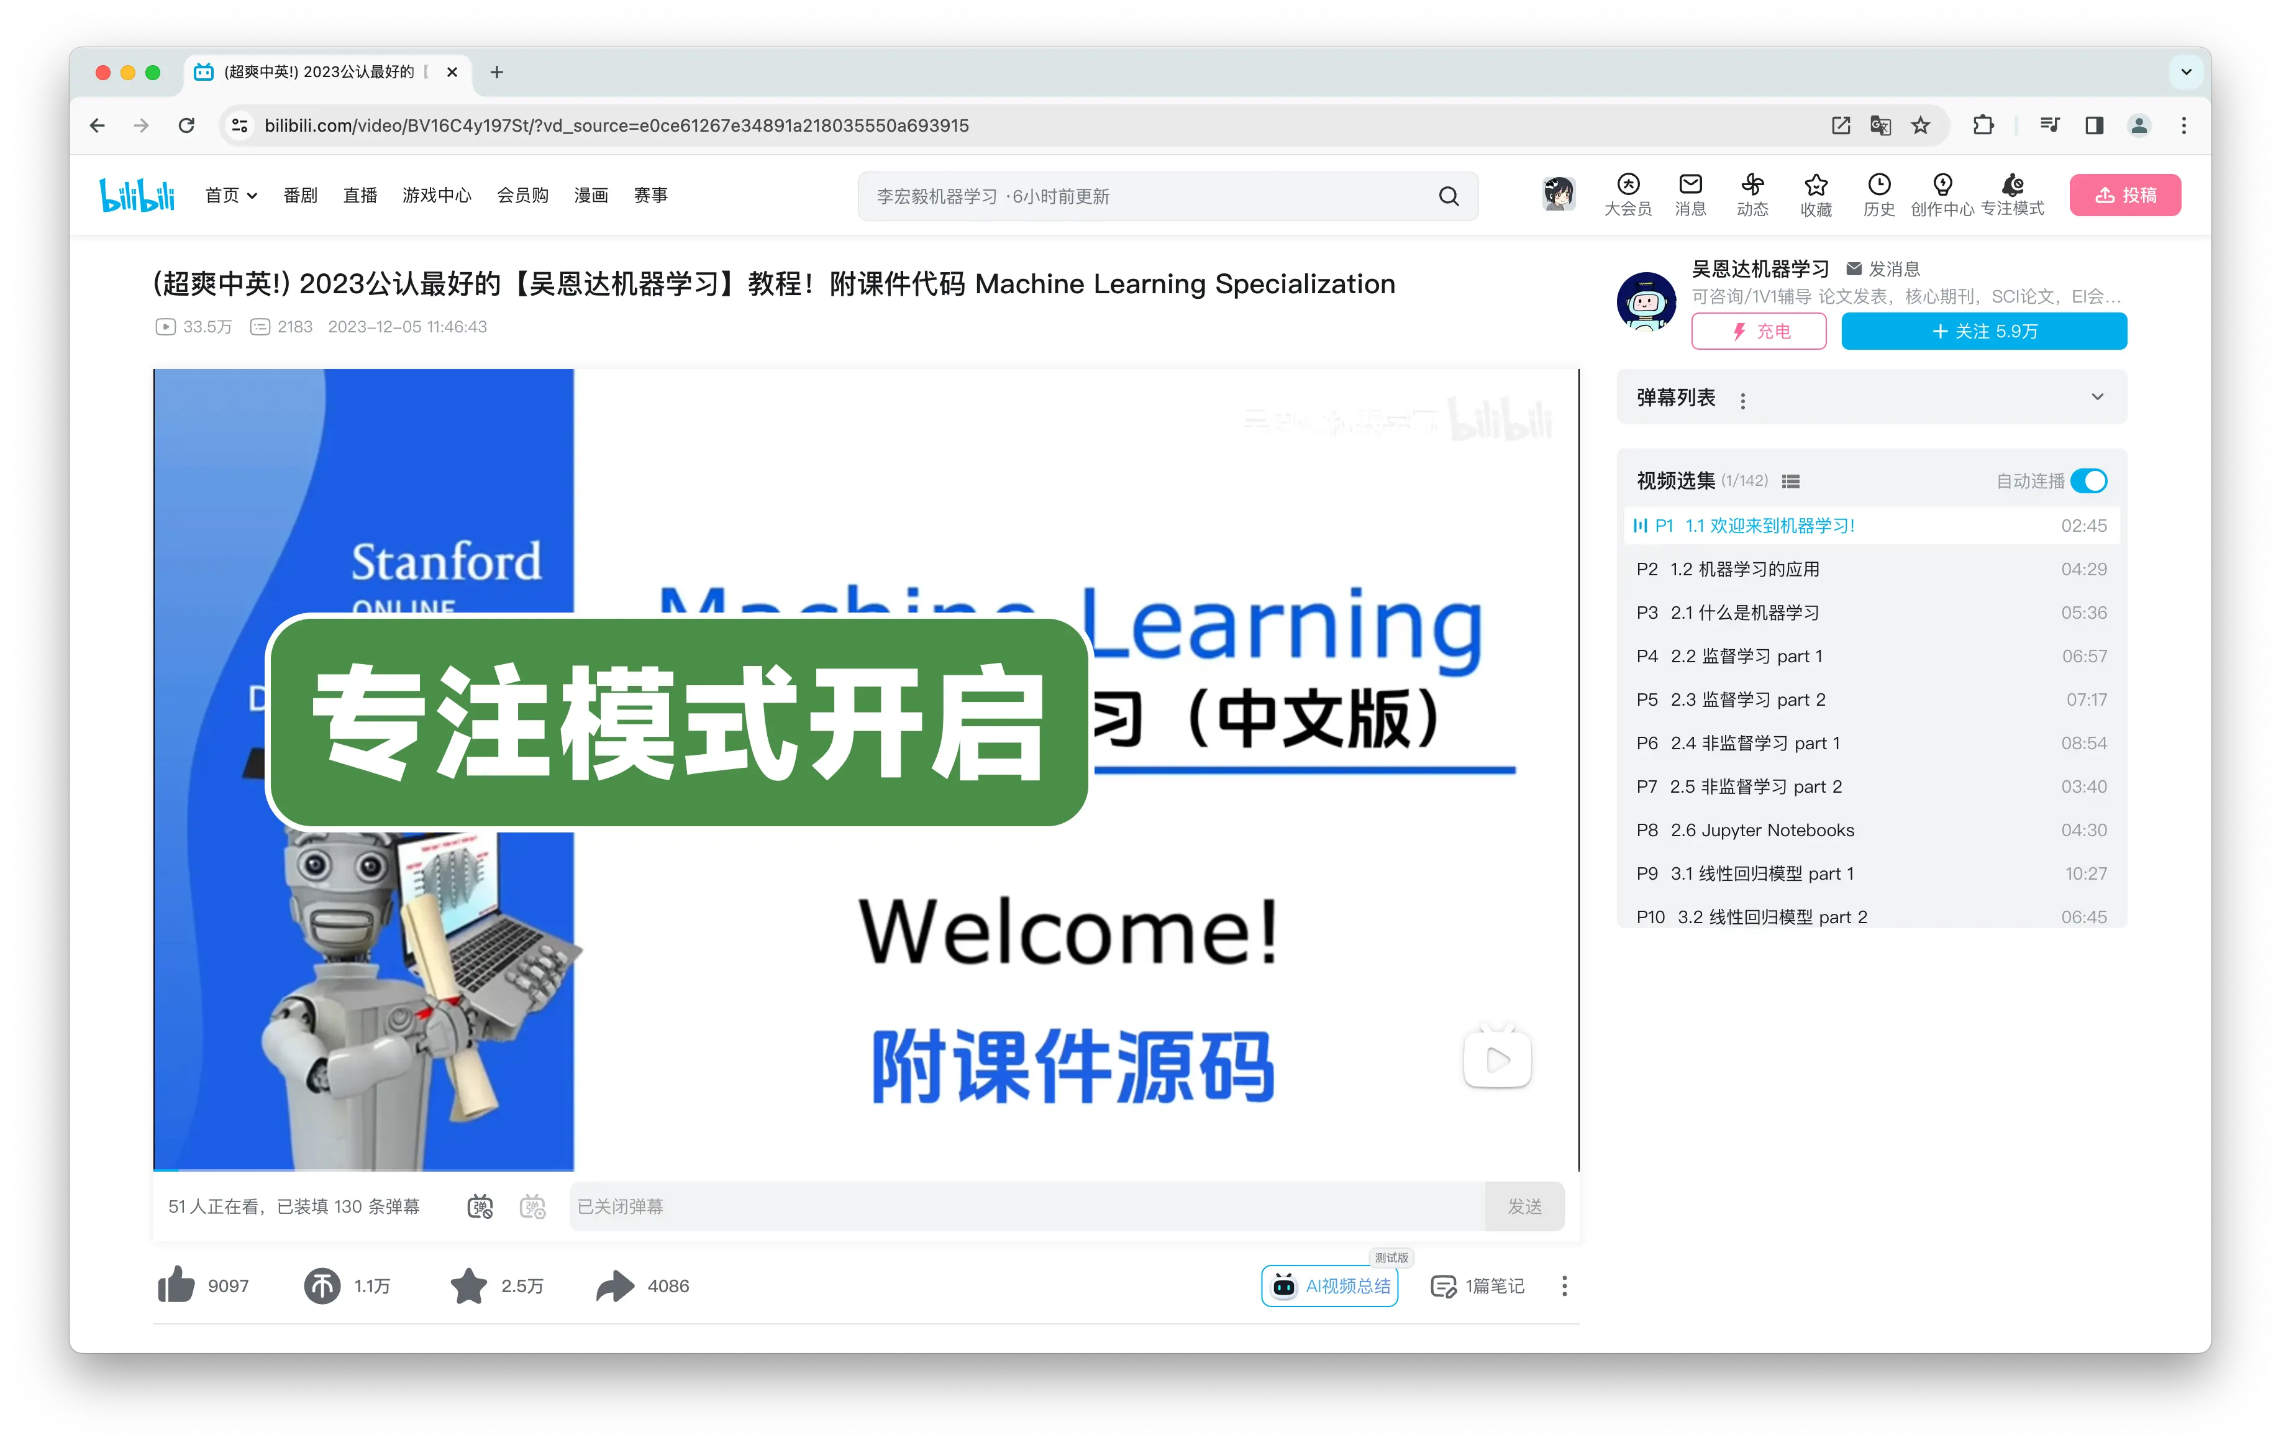
Task: Expand the 弹幕列表 panel chevron
Action: pos(2097,397)
